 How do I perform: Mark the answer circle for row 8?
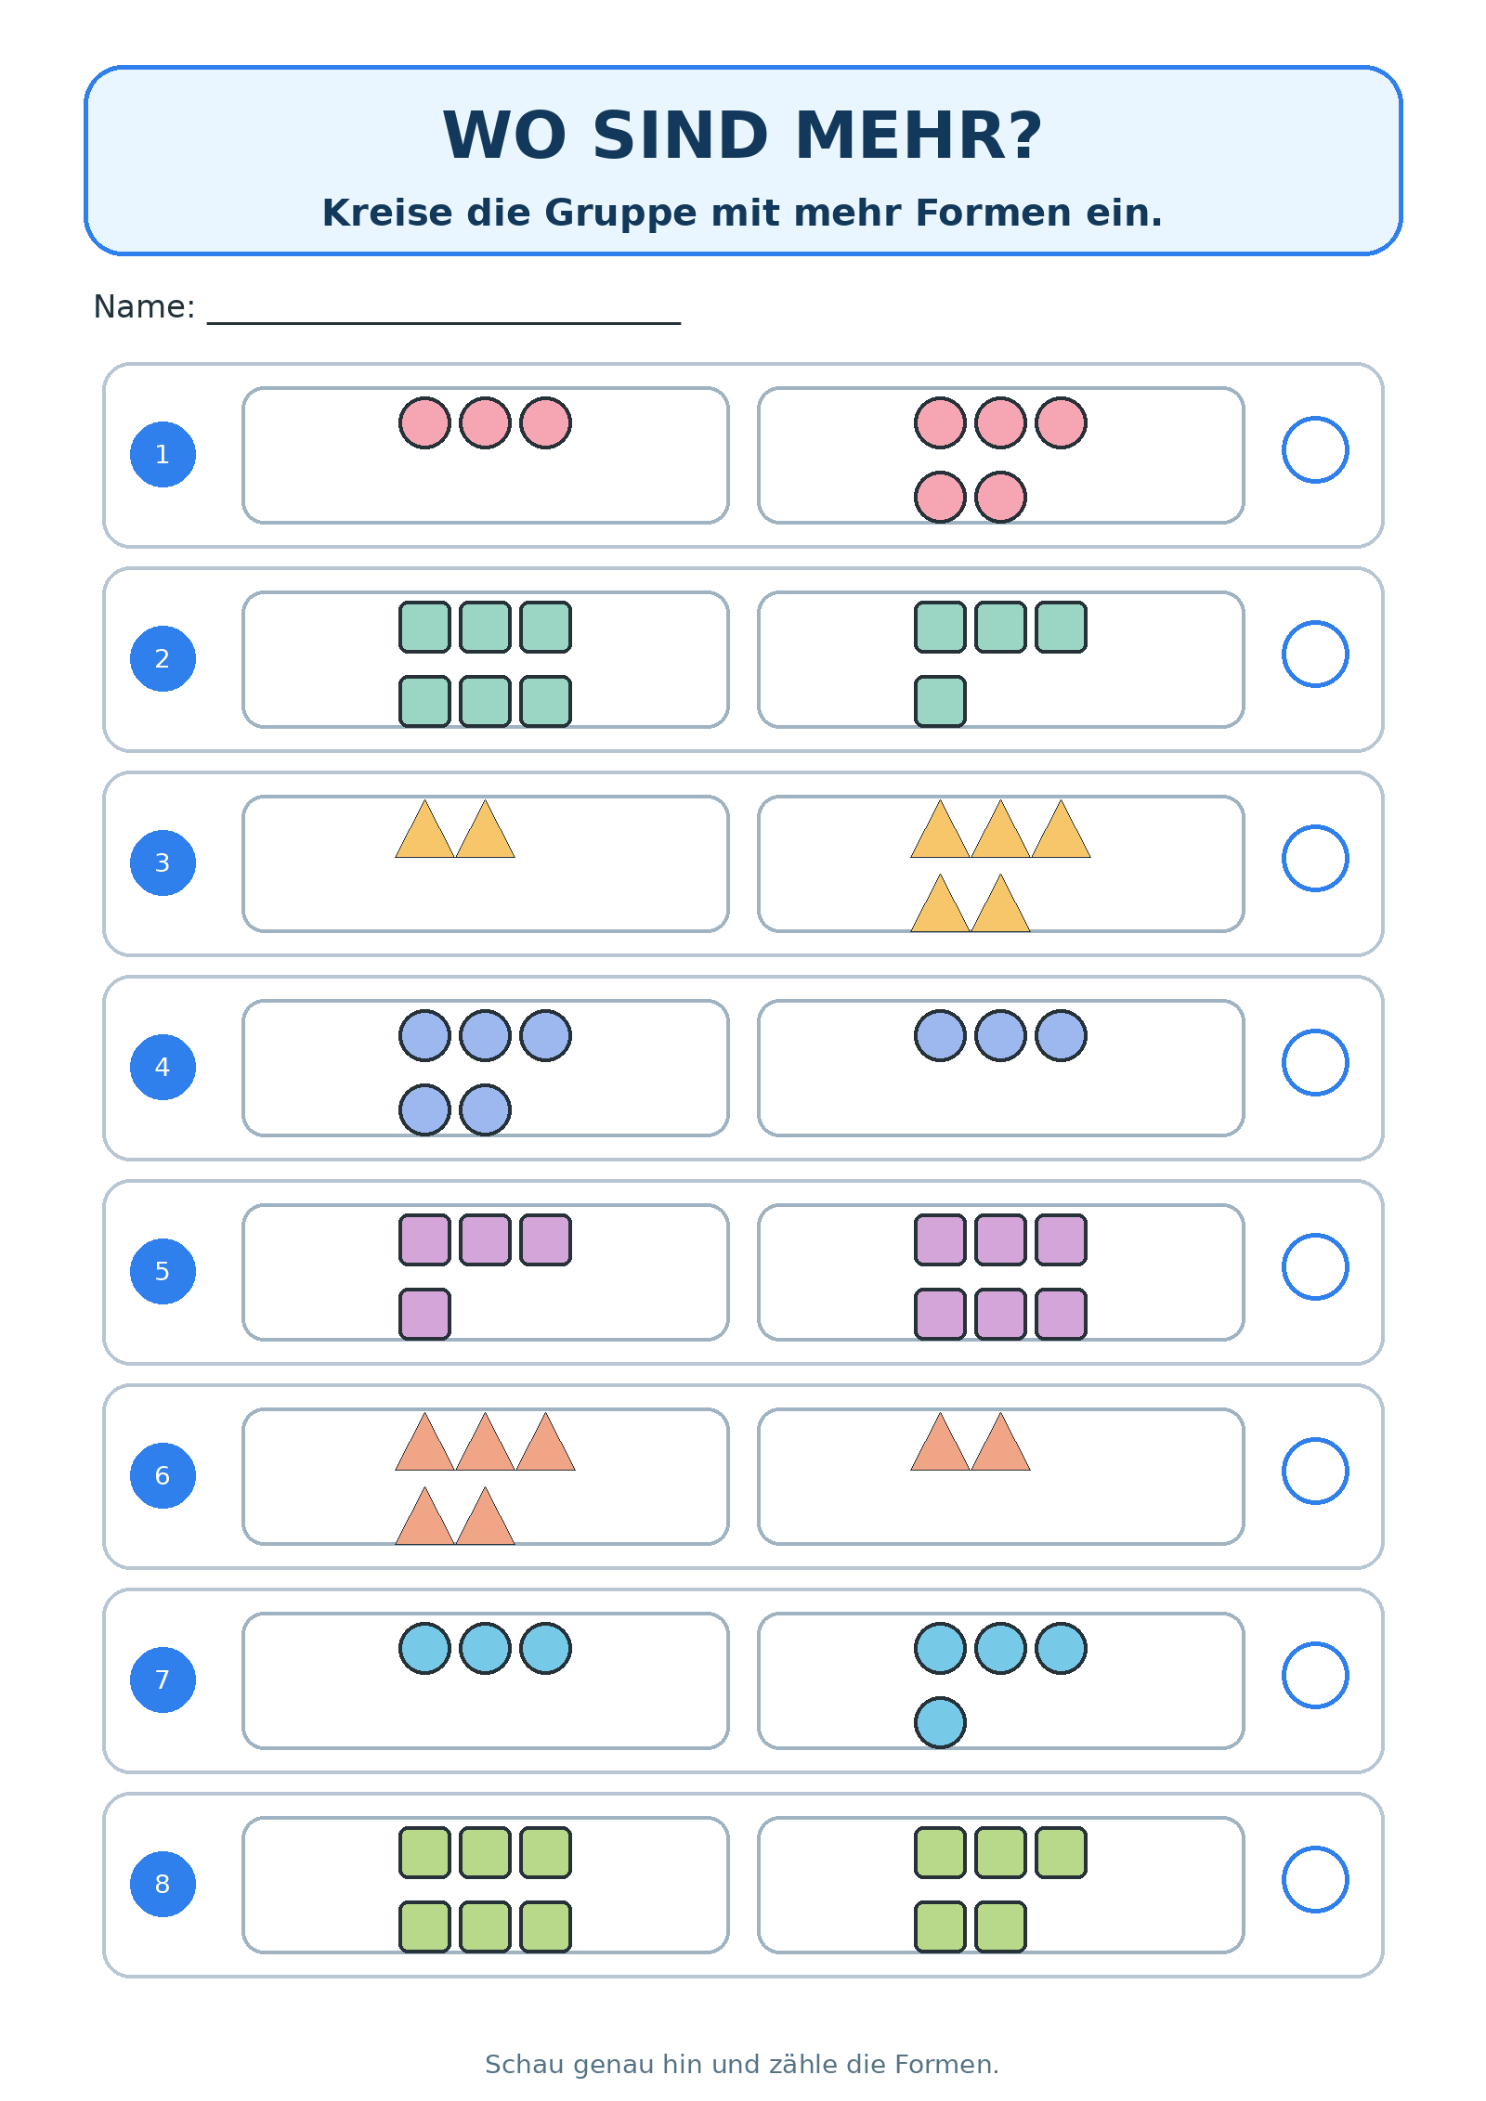point(1315,1879)
